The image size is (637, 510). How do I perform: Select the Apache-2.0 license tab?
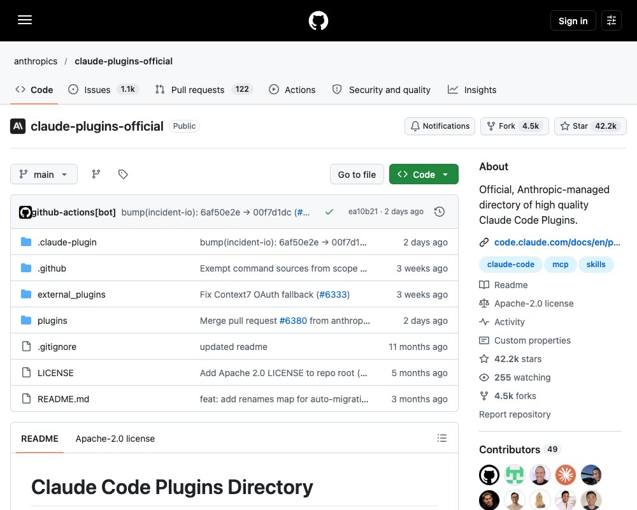pos(115,439)
